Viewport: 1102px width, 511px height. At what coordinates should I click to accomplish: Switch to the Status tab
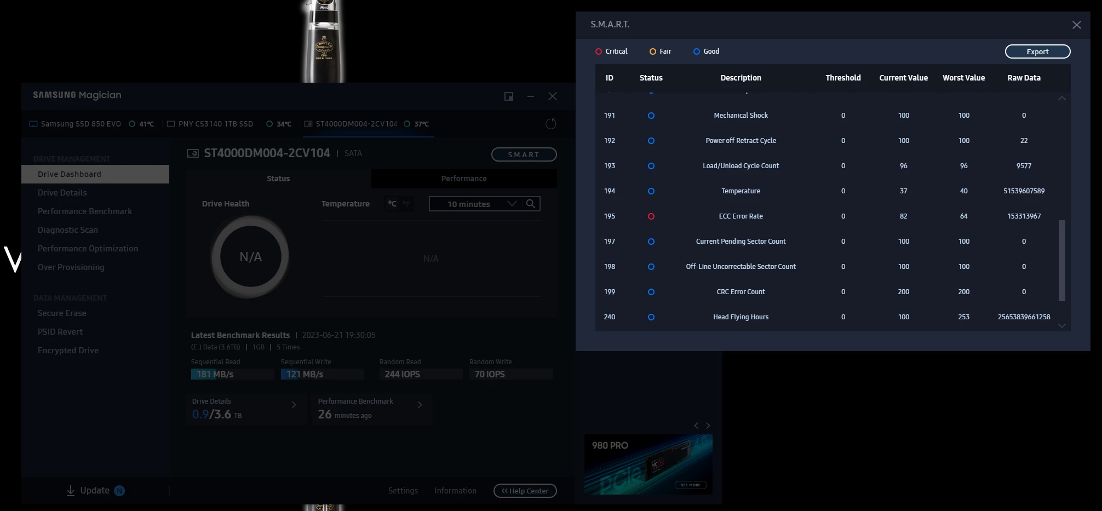tap(278, 179)
